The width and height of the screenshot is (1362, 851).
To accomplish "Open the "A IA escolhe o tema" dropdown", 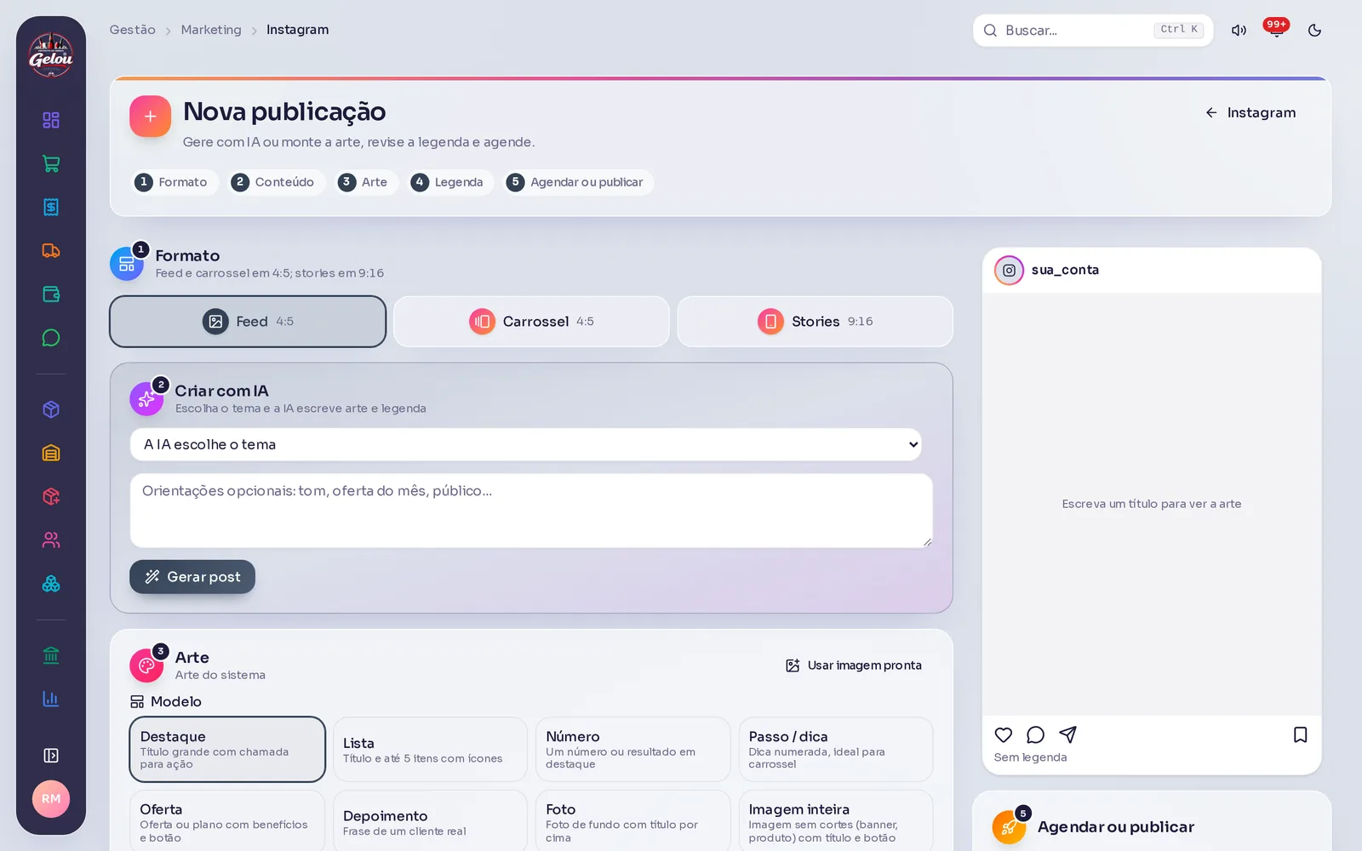I will click(525, 444).
